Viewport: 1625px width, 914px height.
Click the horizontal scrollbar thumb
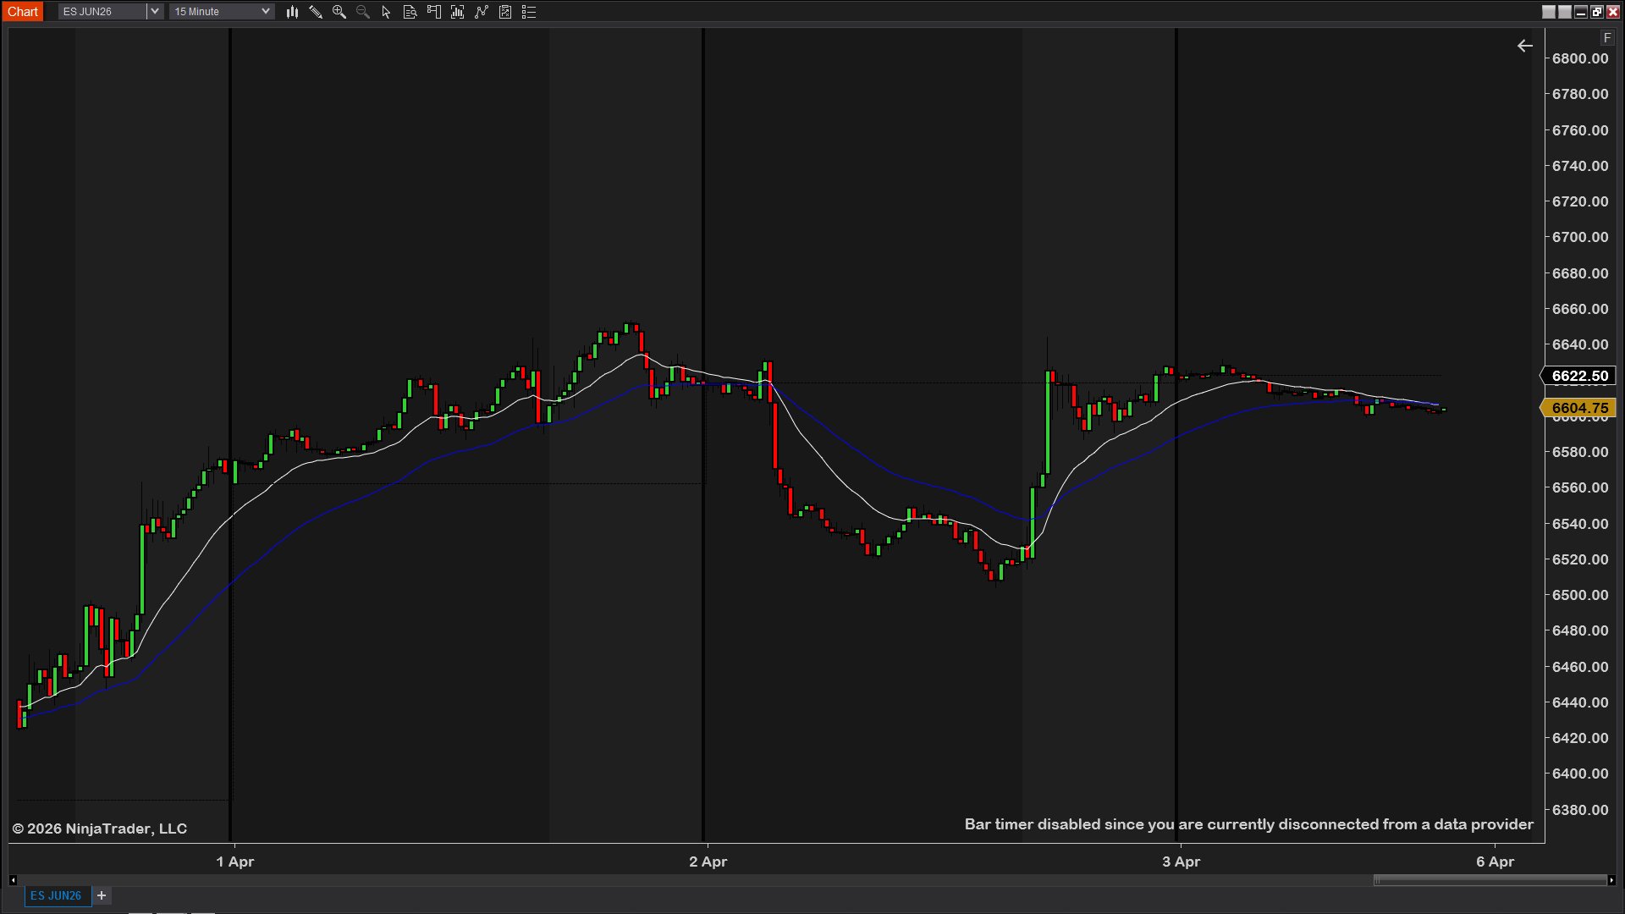(x=1490, y=880)
